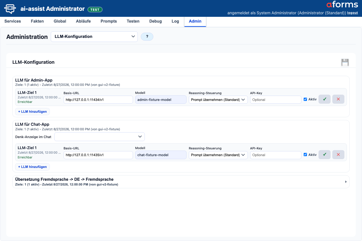Open Reasoning-Steuerung dropdown for Chat-App LLM
Viewport: 362px width, 241px height.
[218, 155]
